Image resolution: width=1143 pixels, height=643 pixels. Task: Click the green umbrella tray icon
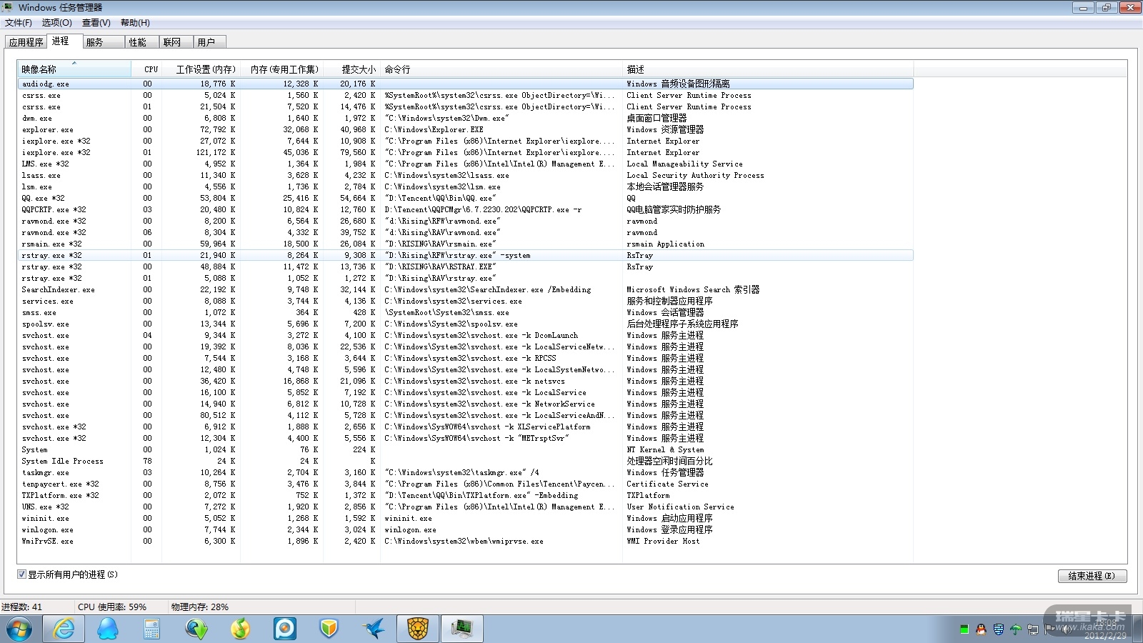1016,629
